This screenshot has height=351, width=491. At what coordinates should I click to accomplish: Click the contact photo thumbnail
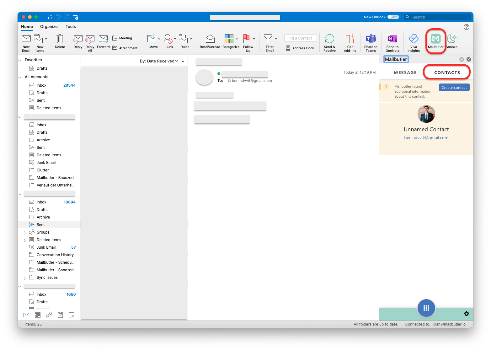(426, 114)
